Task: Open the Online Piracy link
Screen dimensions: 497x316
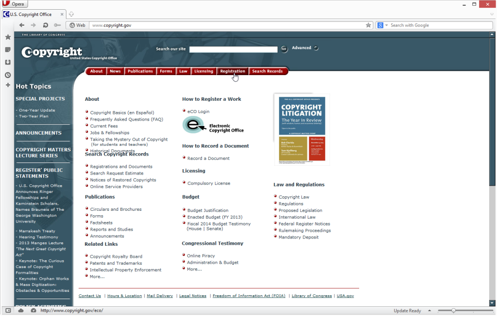Action: tap(200, 256)
